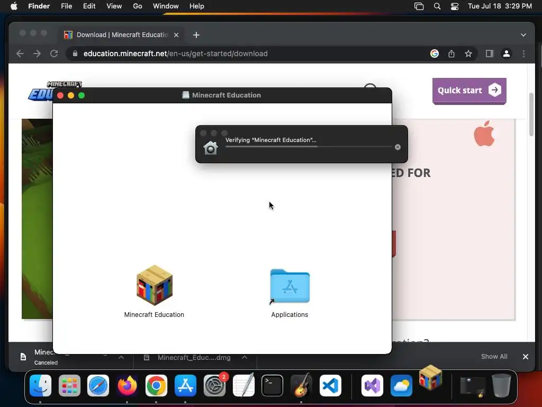Minimize the Minecraft Education disk window
Screen dimensions: 542x407
[x=71, y=95]
